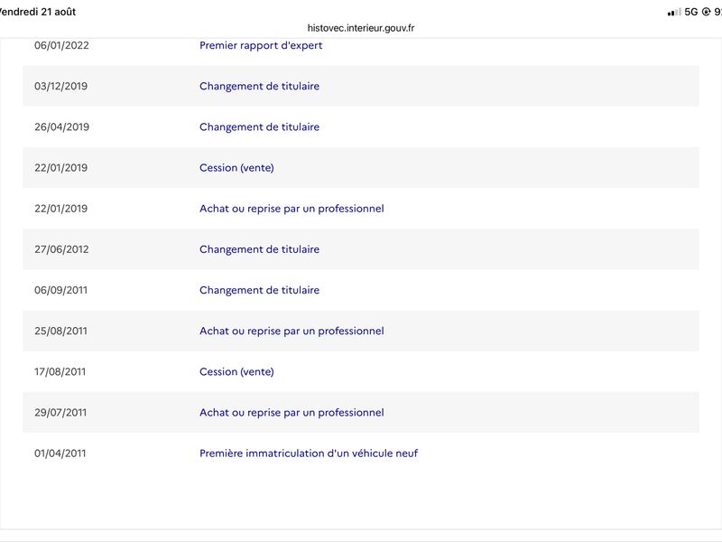
Task: Tap the 5G network indicator
Action: (x=691, y=12)
